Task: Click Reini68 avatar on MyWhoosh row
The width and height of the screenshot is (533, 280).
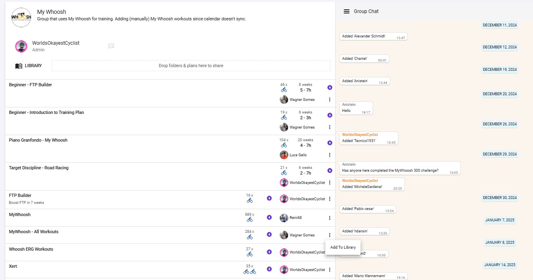Action: click(x=284, y=218)
